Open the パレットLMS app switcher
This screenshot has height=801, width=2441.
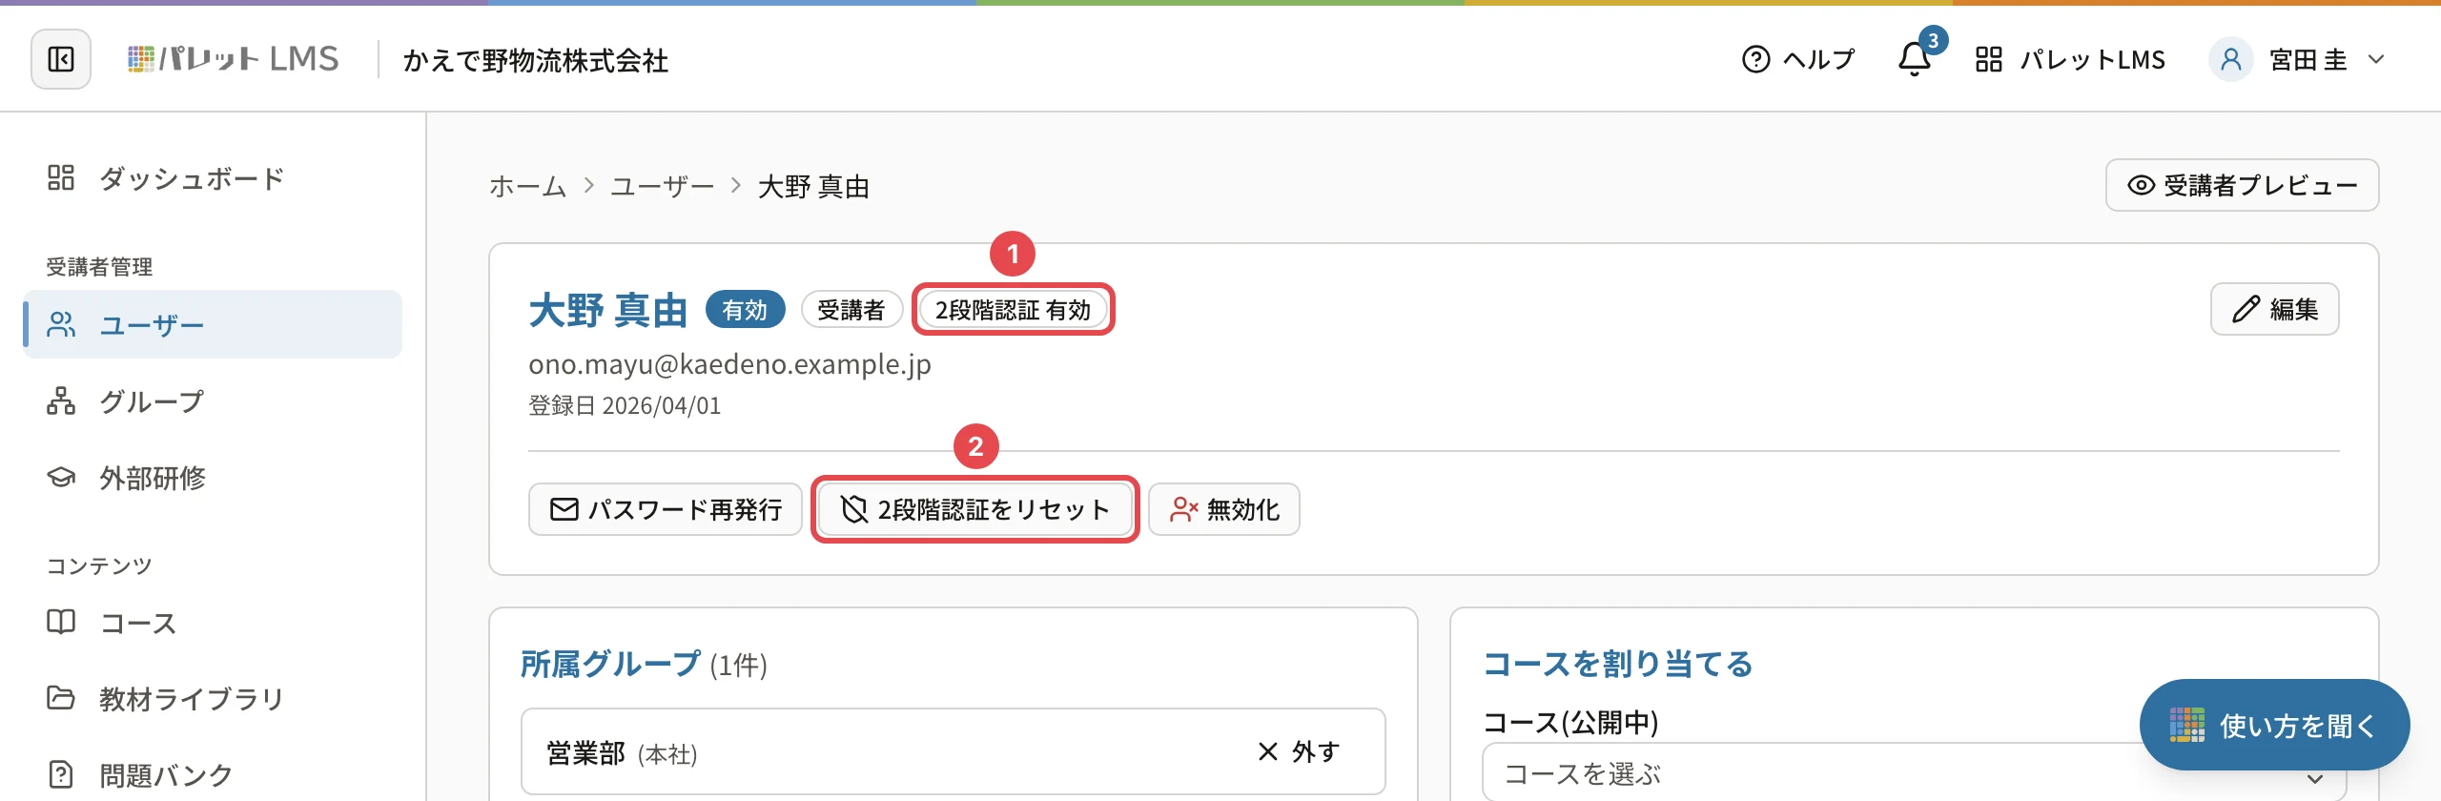[x=2070, y=59]
